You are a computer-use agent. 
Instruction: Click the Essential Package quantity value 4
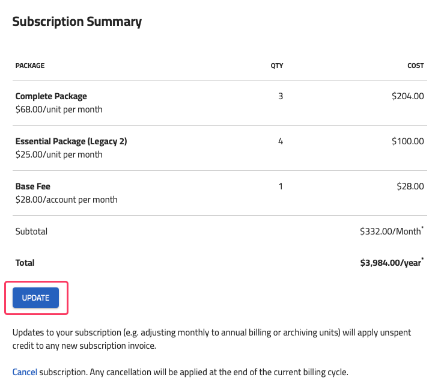[x=281, y=141]
